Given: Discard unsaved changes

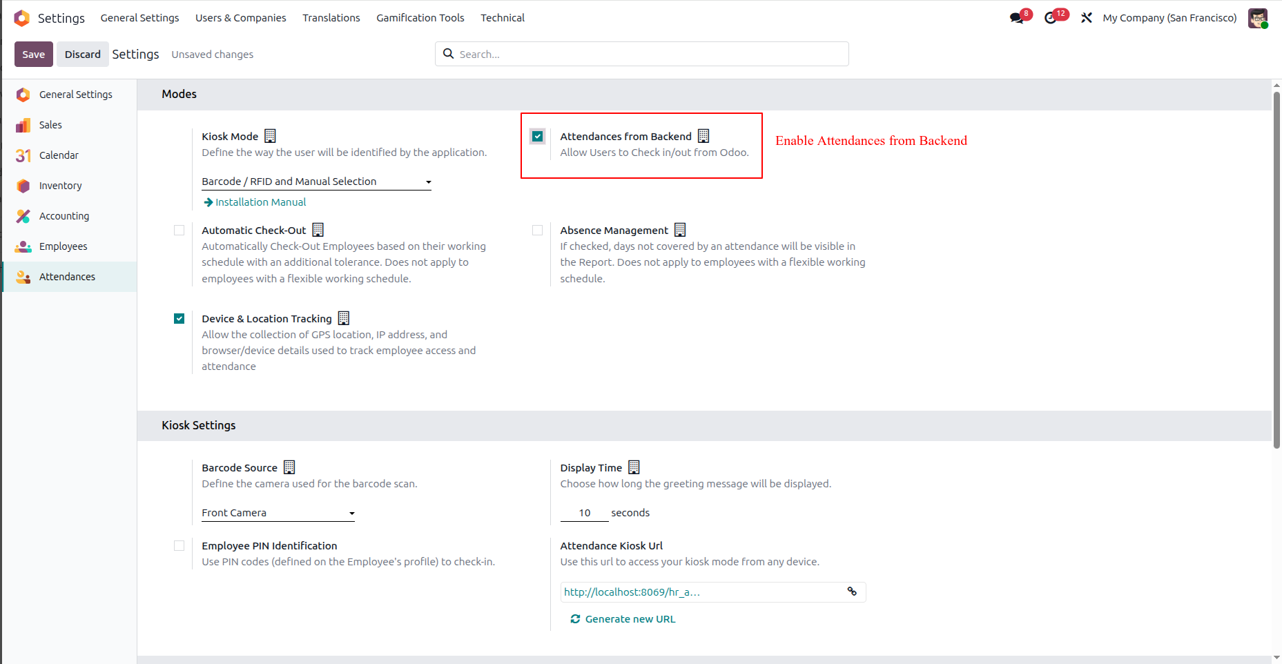Looking at the screenshot, I should (83, 55).
